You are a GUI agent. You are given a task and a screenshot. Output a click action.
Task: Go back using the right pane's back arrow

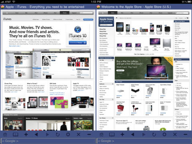pos(132,134)
